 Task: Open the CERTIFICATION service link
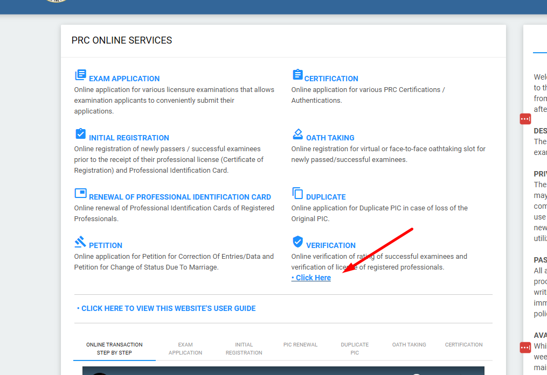tap(331, 79)
